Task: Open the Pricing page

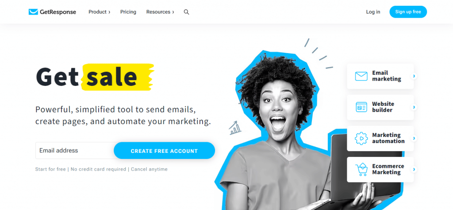Action: tap(128, 12)
